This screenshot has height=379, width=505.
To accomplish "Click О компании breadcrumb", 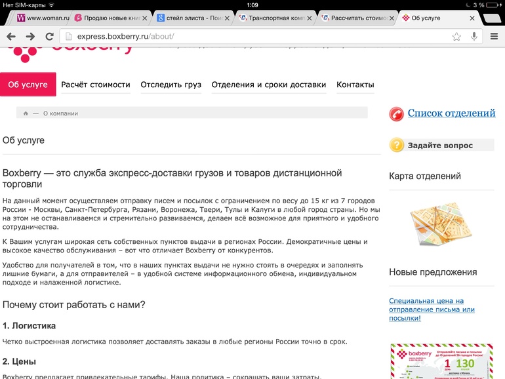I will click(60, 113).
